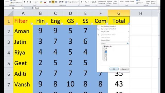Check the 21 filter value
The width and height of the screenshot is (165, 93).
pos(104,50)
